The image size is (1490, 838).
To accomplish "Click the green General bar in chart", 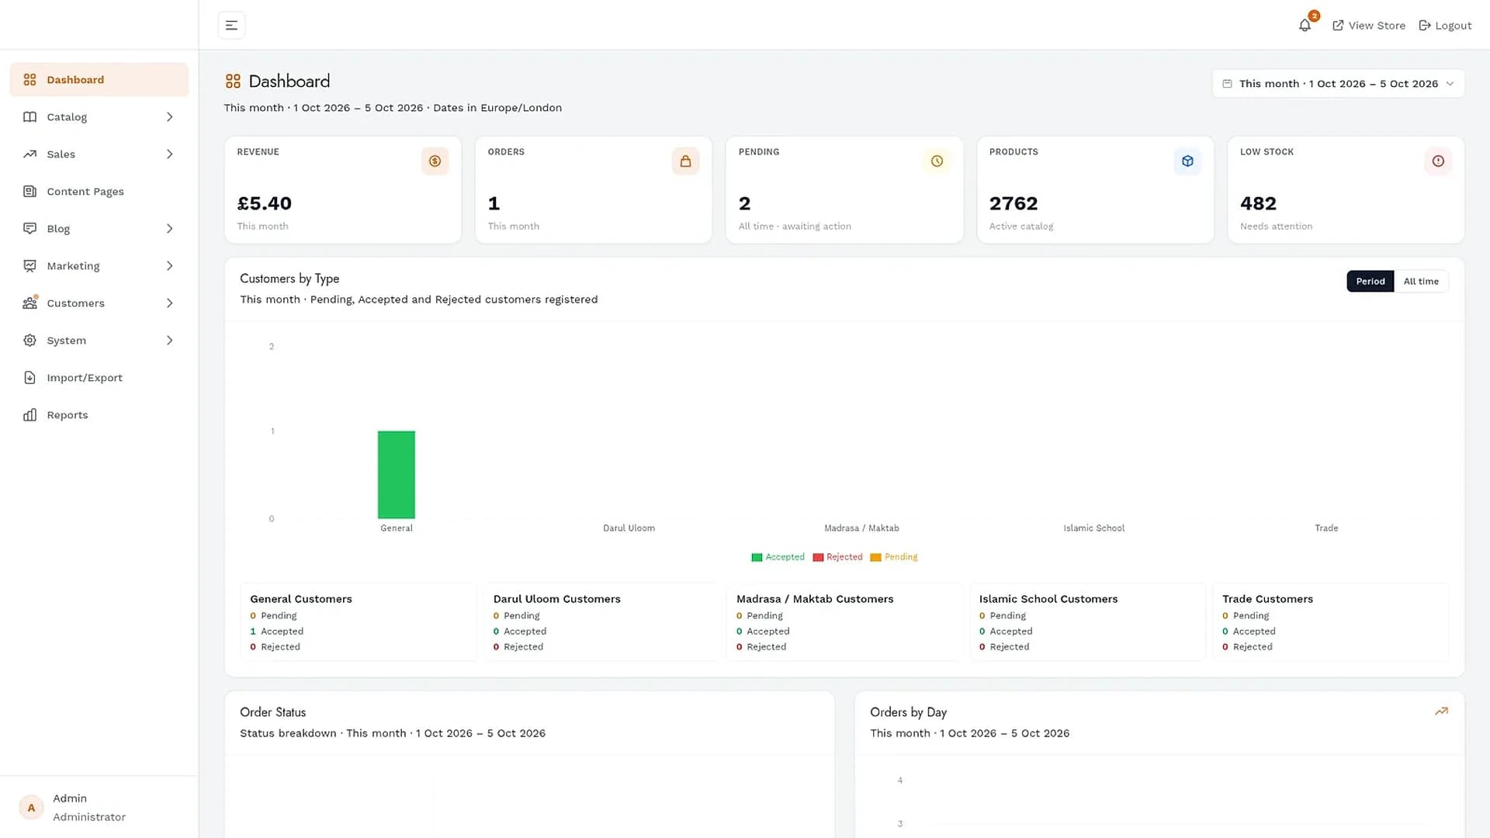I will [397, 475].
